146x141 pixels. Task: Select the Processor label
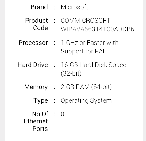33,43
